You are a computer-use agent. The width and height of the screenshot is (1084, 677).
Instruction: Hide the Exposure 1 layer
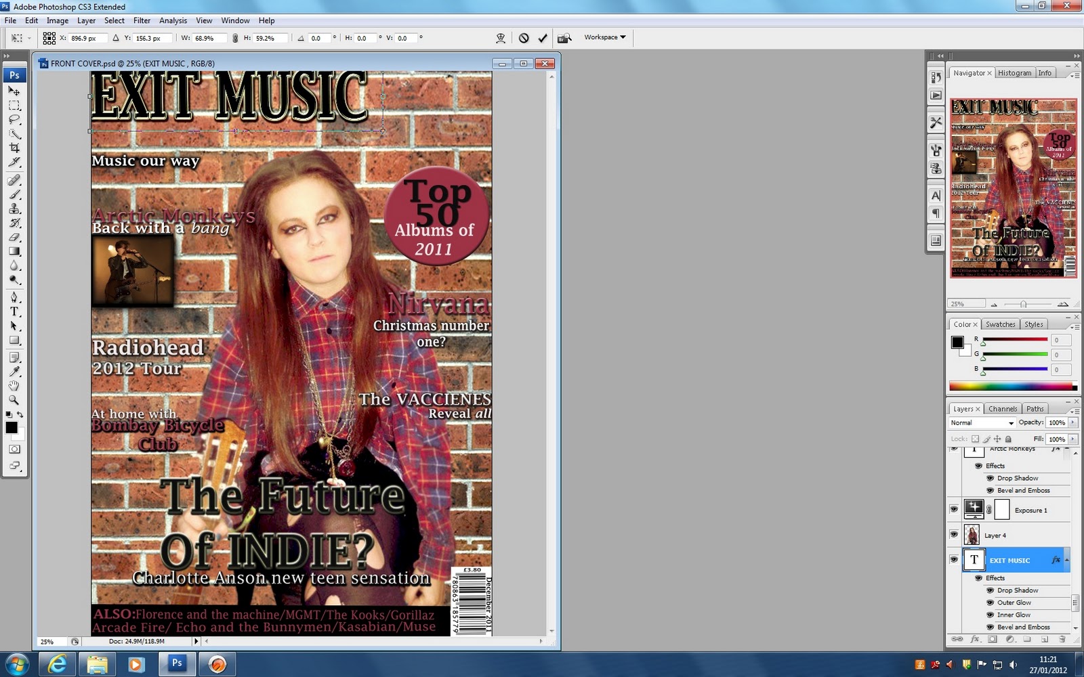point(954,509)
